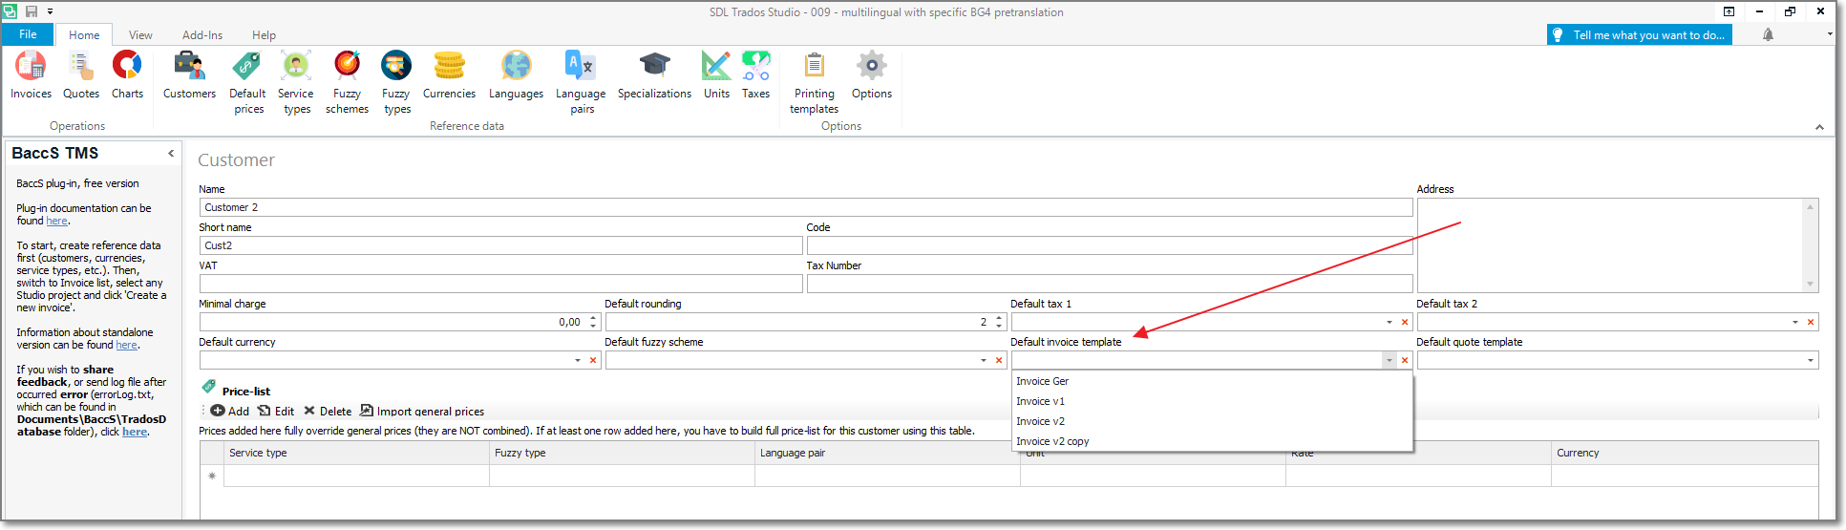Sort by Service type column header
The image size is (1846, 530).
tap(356, 453)
